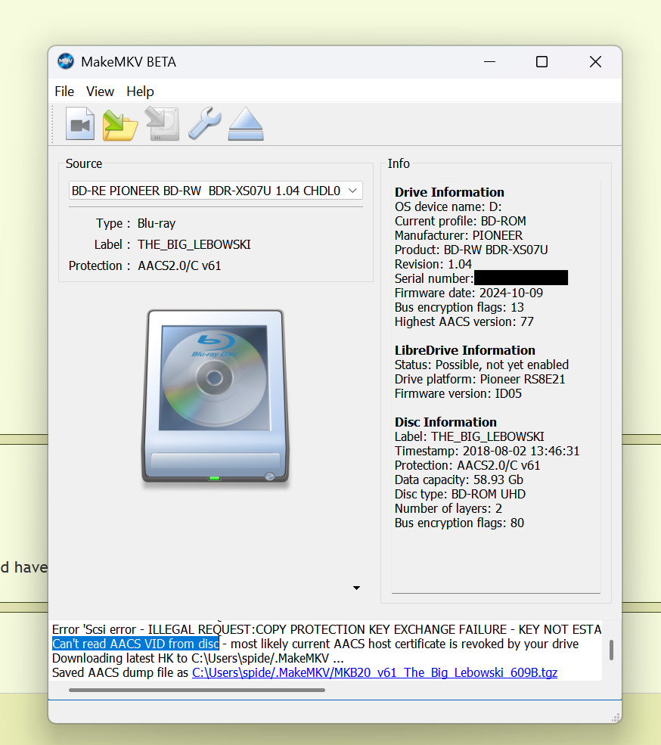Click the "Highest AACS version: 77" line
The image size is (661, 745).
coord(464,321)
